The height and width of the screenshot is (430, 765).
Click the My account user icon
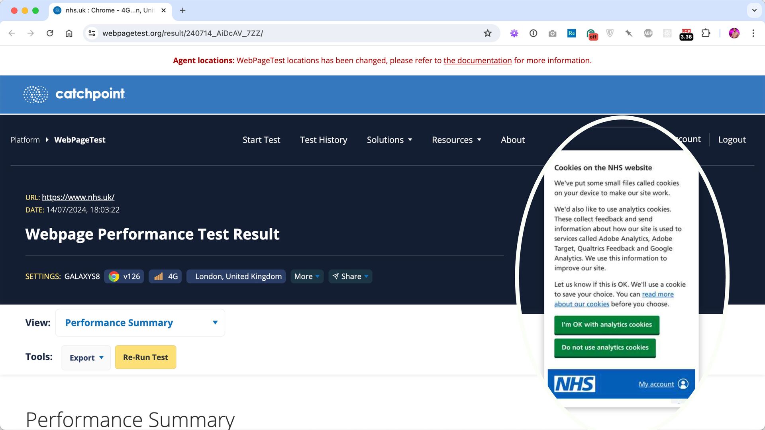pyautogui.click(x=683, y=384)
